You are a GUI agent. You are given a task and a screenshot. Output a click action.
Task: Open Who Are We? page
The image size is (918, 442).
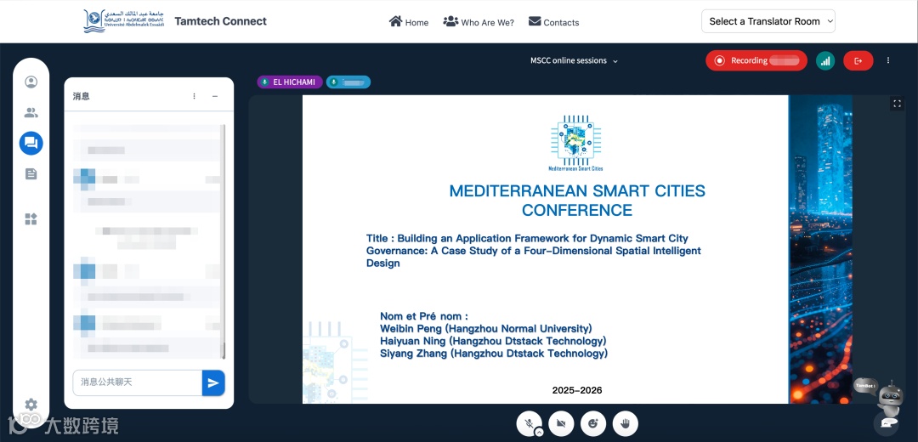tap(479, 22)
